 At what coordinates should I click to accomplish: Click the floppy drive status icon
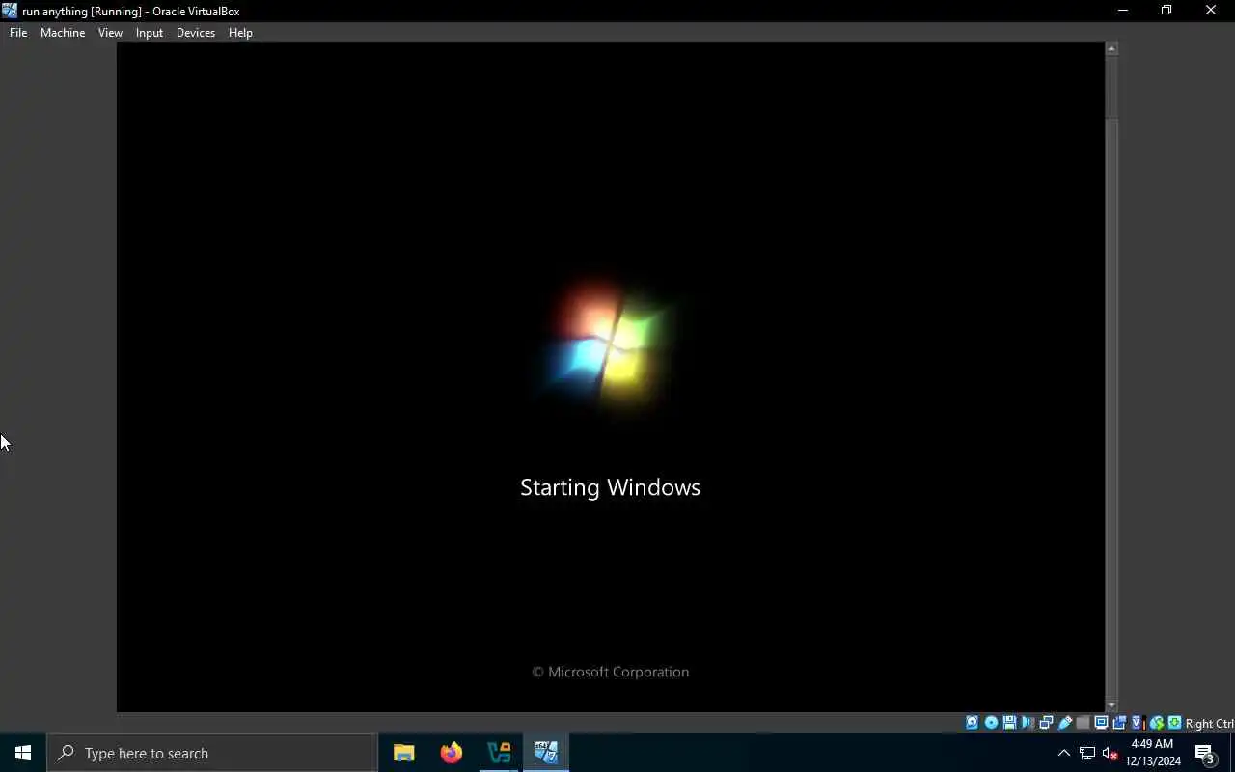click(x=1009, y=723)
